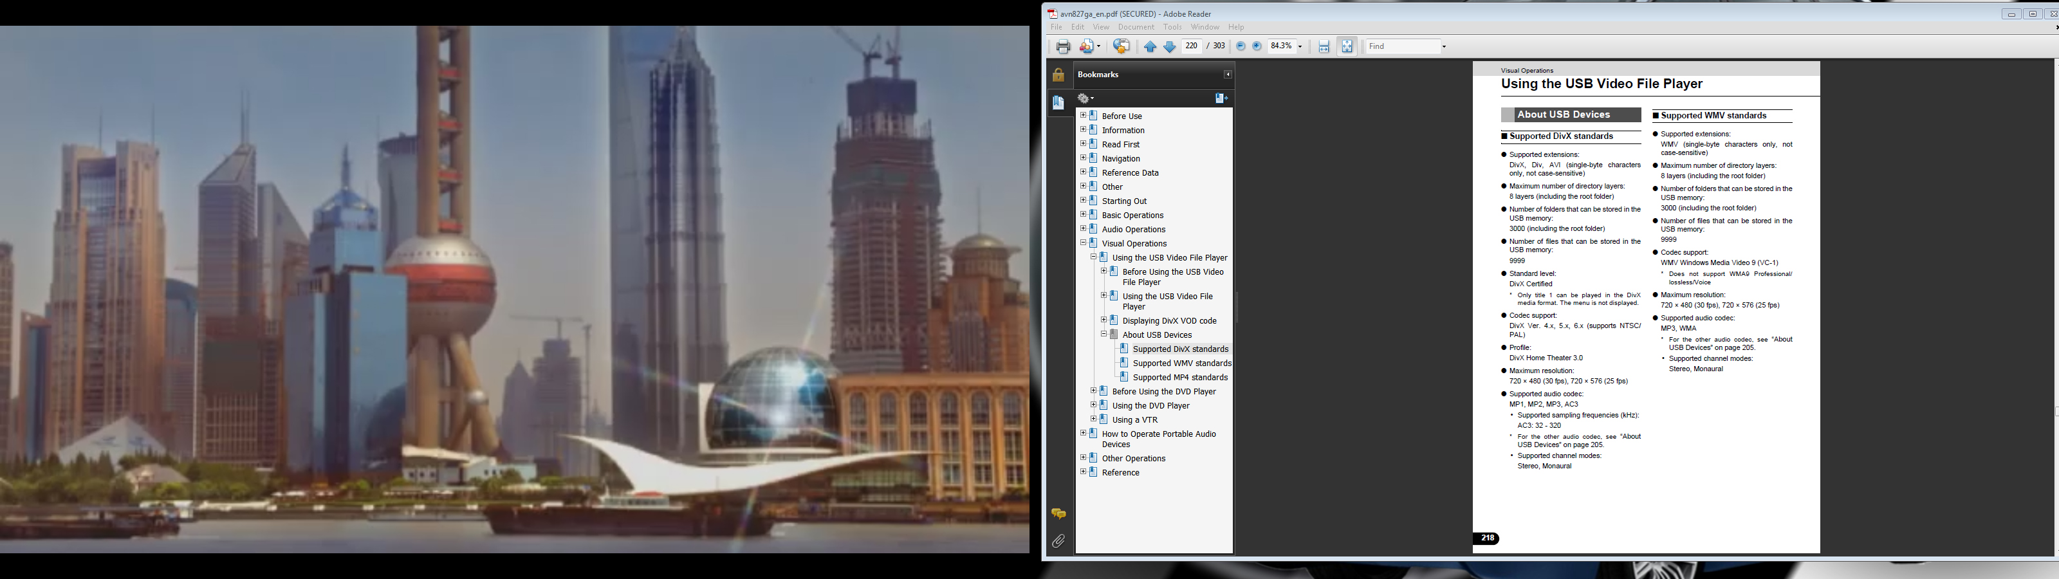
Task: Open the File menu
Action: (x=1056, y=27)
